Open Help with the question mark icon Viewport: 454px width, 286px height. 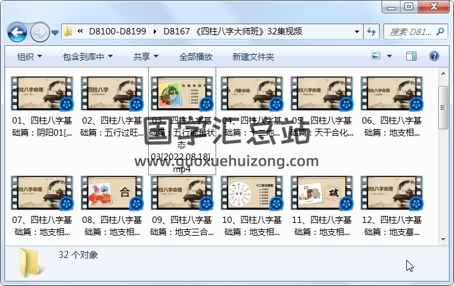tap(434, 56)
